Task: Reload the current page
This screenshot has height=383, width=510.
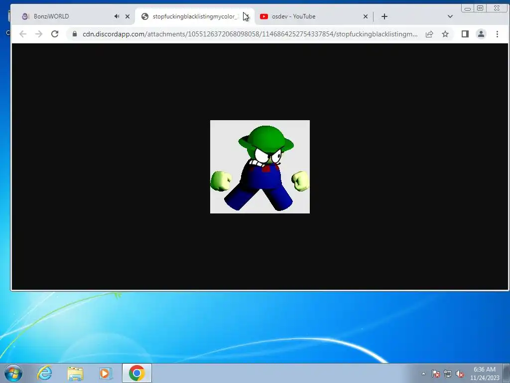Action: (x=55, y=34)
